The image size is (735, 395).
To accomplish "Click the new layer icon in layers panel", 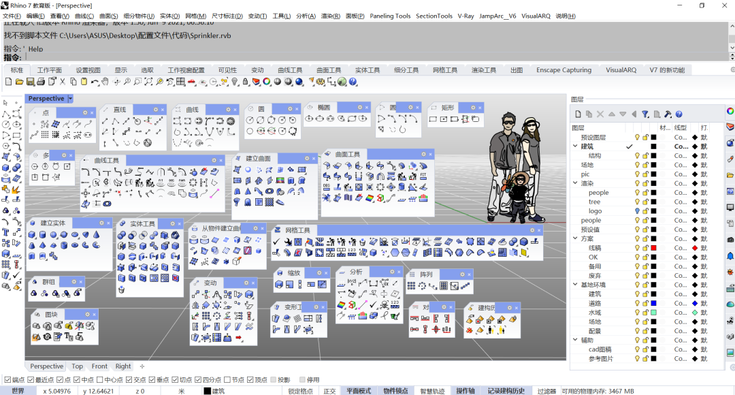I will point(578,114).
